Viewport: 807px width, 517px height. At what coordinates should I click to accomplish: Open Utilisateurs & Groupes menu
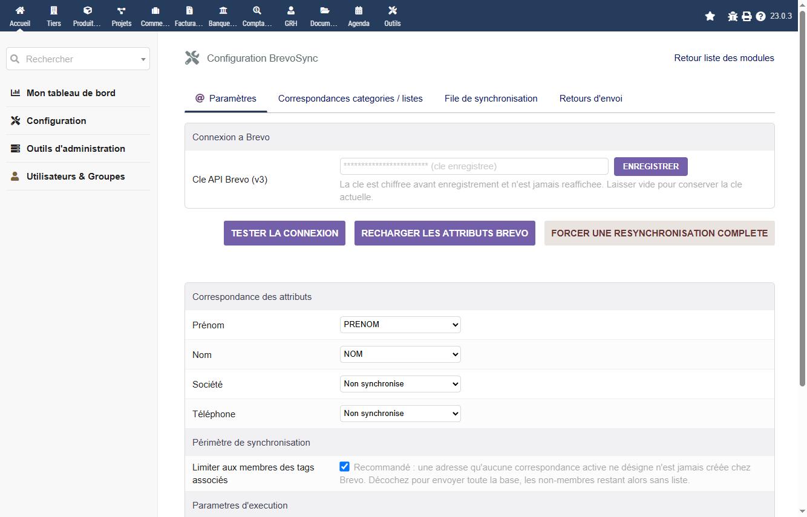(x=76, y=176)
